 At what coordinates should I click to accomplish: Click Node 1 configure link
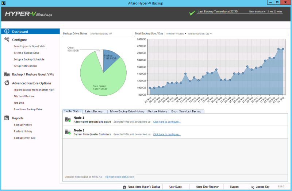click(167, 122)
